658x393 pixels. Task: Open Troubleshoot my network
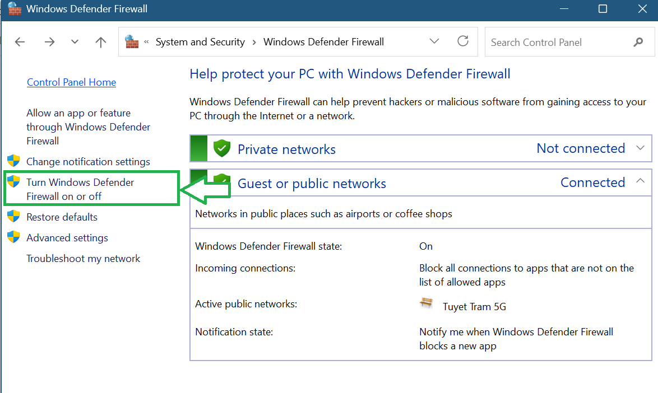pyautogui.click(x=83, y=259)
